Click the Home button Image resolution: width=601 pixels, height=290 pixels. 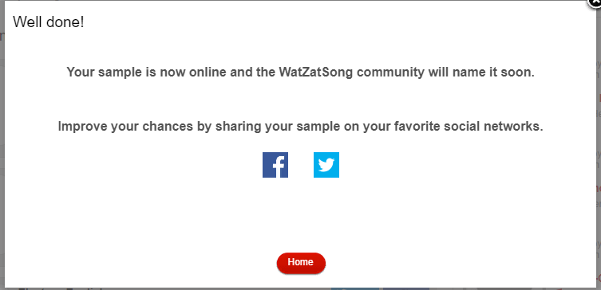click(x=301, y=263)
